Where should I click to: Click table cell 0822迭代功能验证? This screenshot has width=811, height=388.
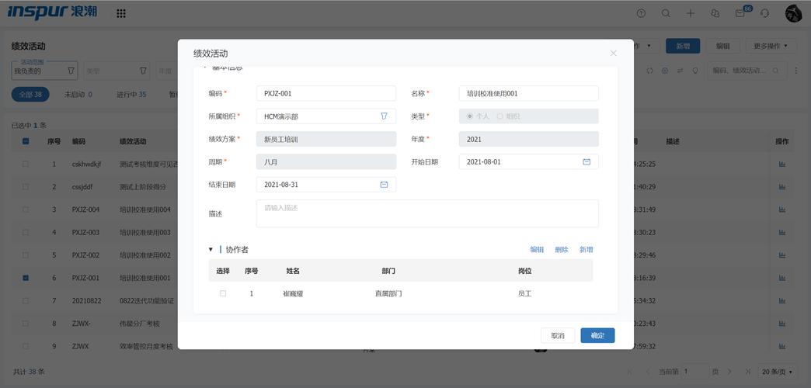point(146,300)
